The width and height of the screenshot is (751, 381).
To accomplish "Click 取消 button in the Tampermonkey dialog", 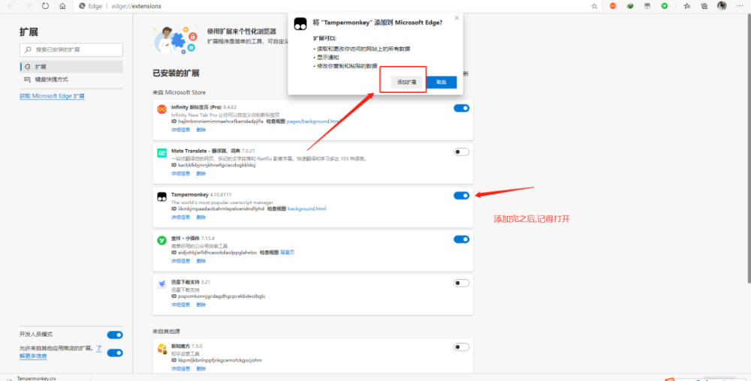I will pos(441,82).
